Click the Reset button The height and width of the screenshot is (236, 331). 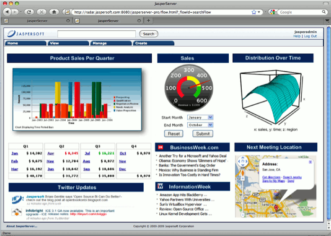(174, 134)
